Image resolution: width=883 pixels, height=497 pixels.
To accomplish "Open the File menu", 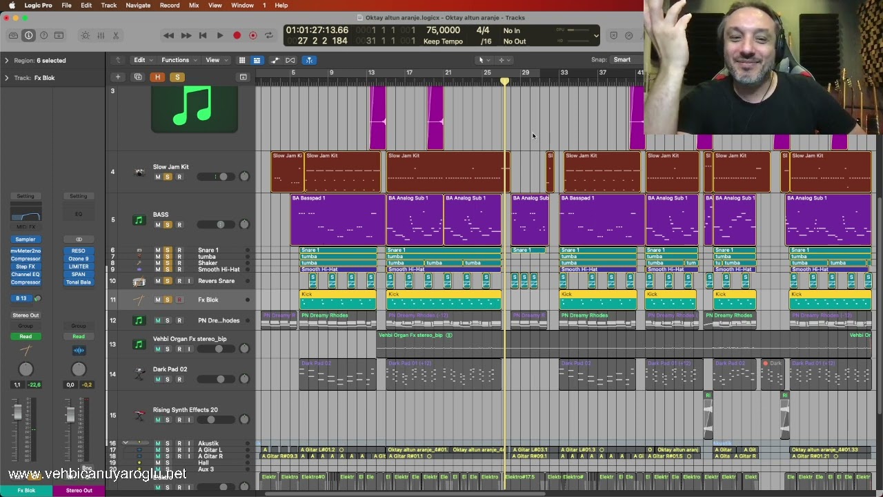I will (x=66, y=6).
